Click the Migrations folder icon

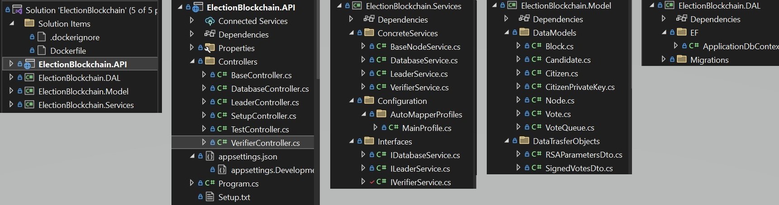(x=681, y=60)
